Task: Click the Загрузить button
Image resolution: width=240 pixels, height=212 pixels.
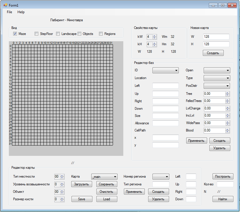Action: (x=82, y=184)
